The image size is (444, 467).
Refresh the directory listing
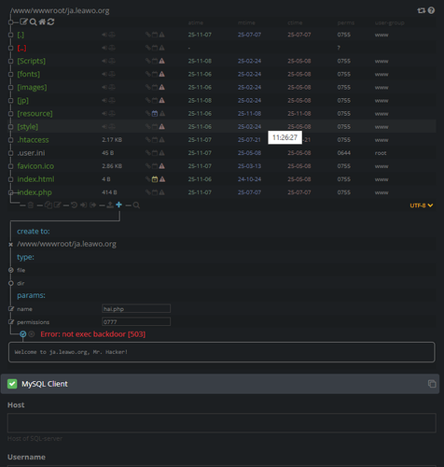coord(51,21)
